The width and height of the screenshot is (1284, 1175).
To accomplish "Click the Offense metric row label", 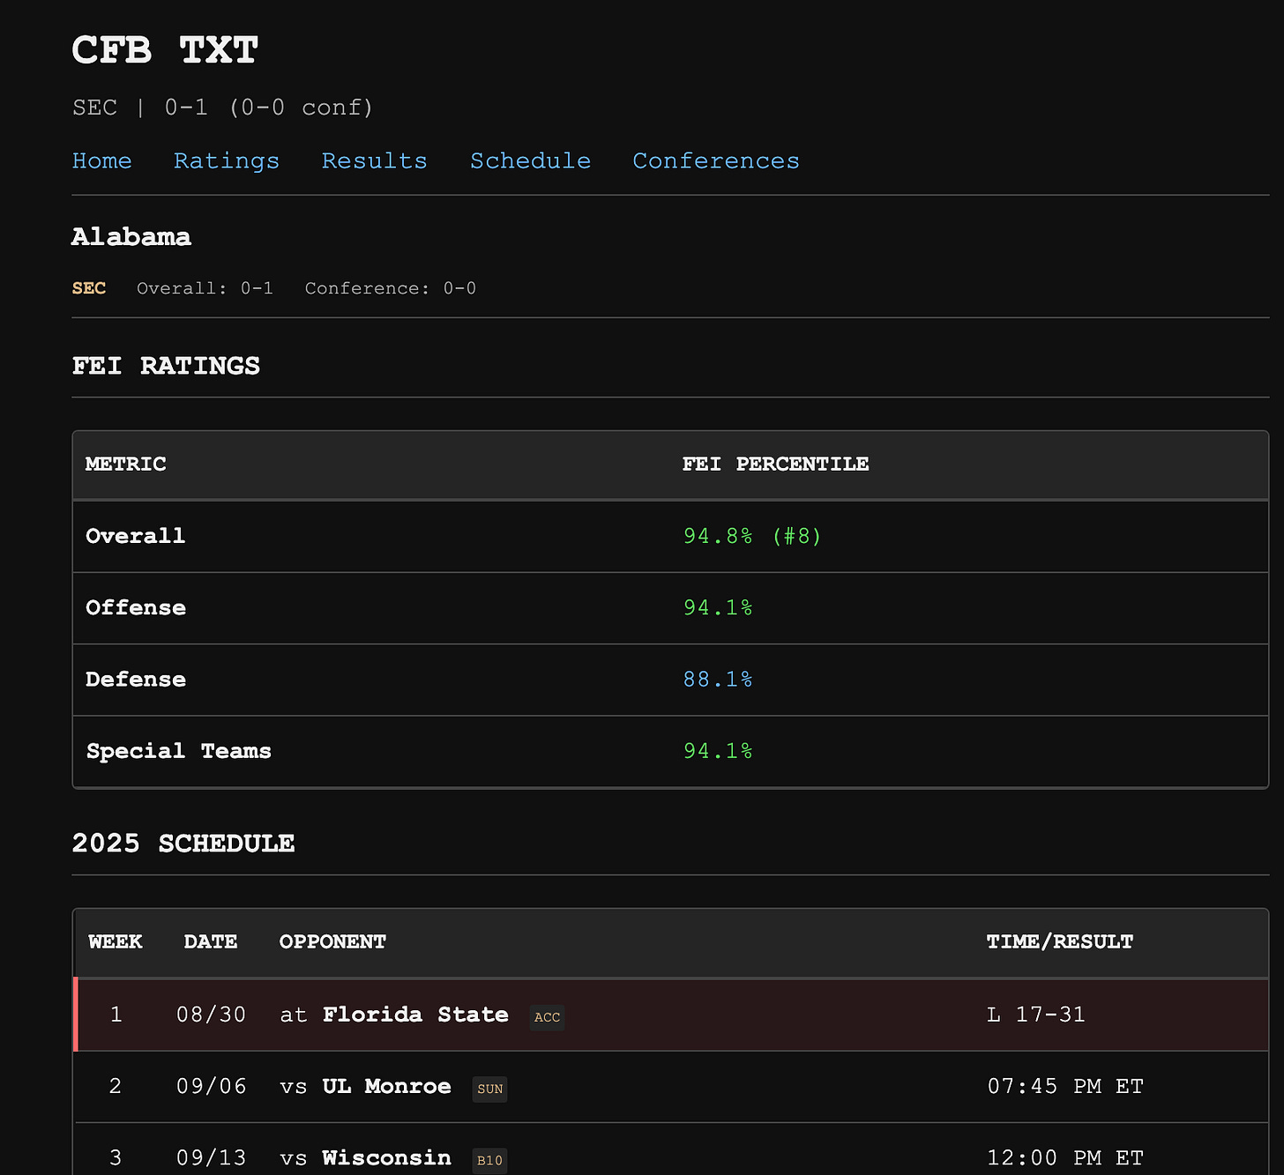I will 135,607.
